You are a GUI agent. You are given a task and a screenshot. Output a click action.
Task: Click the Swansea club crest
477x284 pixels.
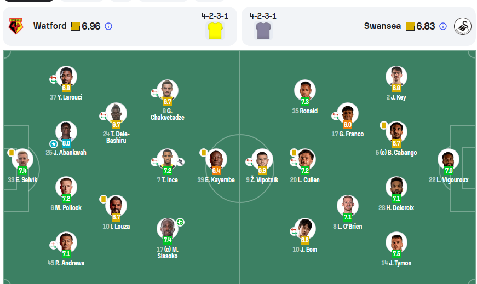(x=463, y=26)
